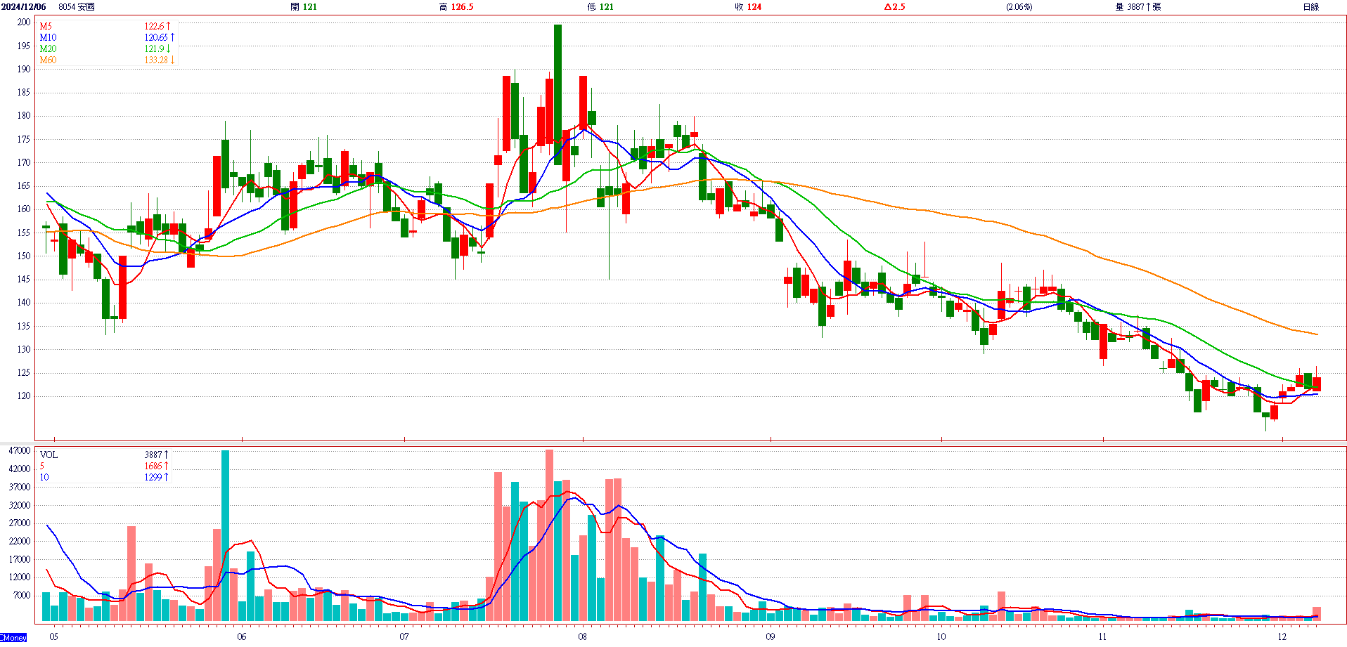Viewport: 1347px width, 647px height.
Task: Click the 06 month marker on time axis
Action: coord(242,636)
